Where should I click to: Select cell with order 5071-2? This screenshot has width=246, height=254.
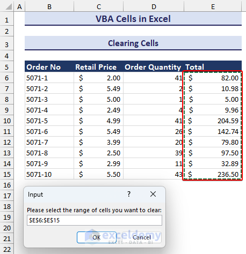point(49,88)
